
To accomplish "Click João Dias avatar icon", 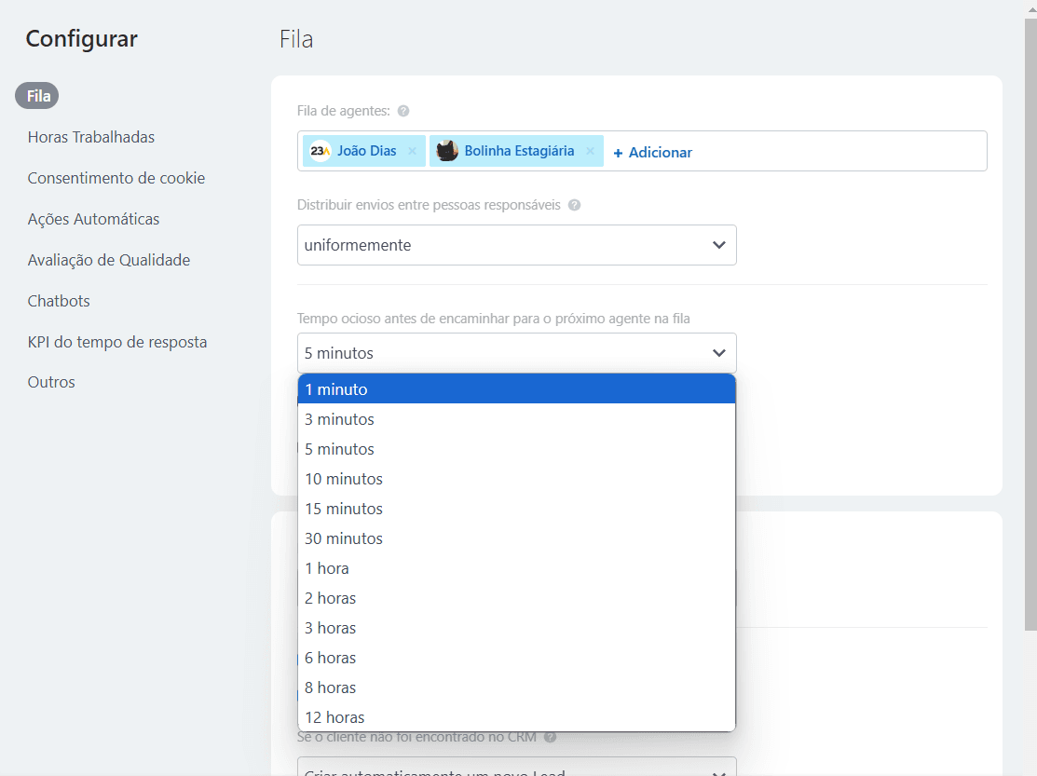I will (321, 151).
